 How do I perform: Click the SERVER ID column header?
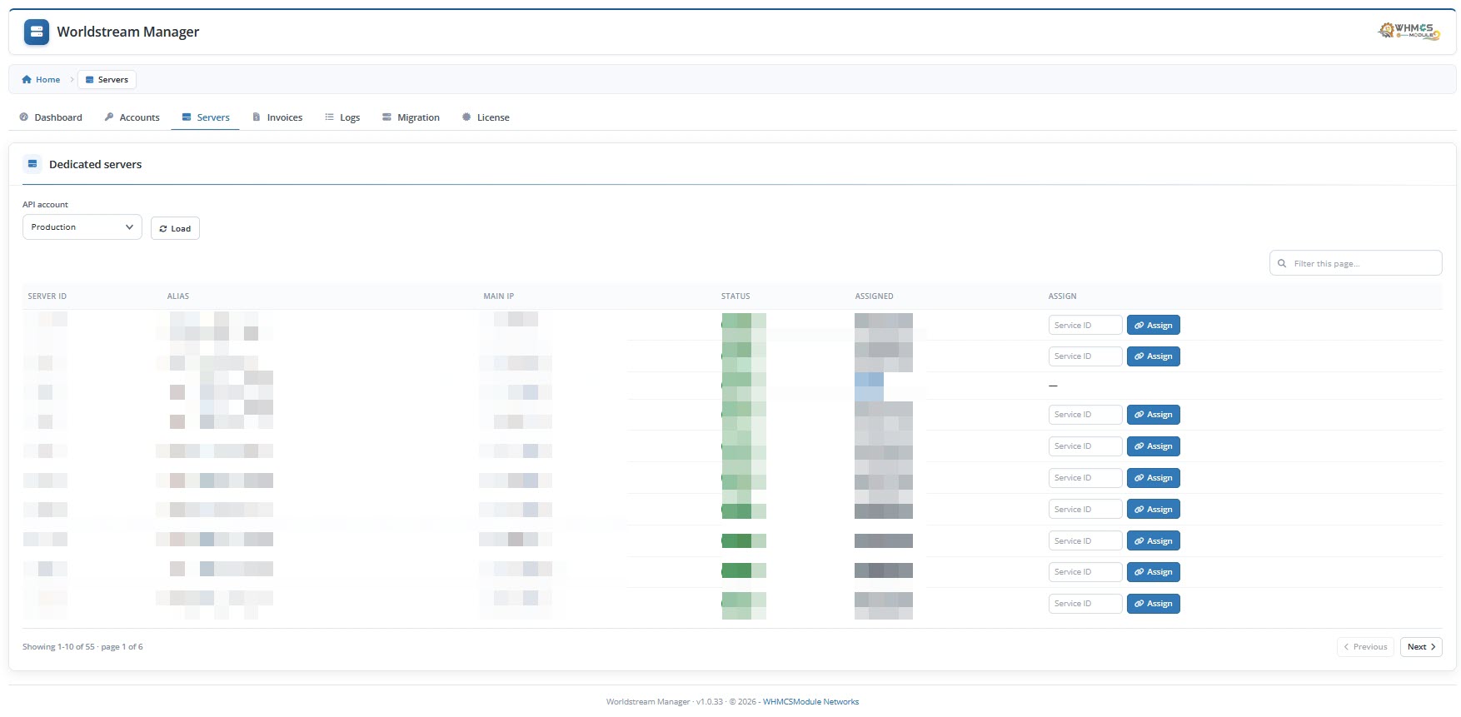click(47, 296)
